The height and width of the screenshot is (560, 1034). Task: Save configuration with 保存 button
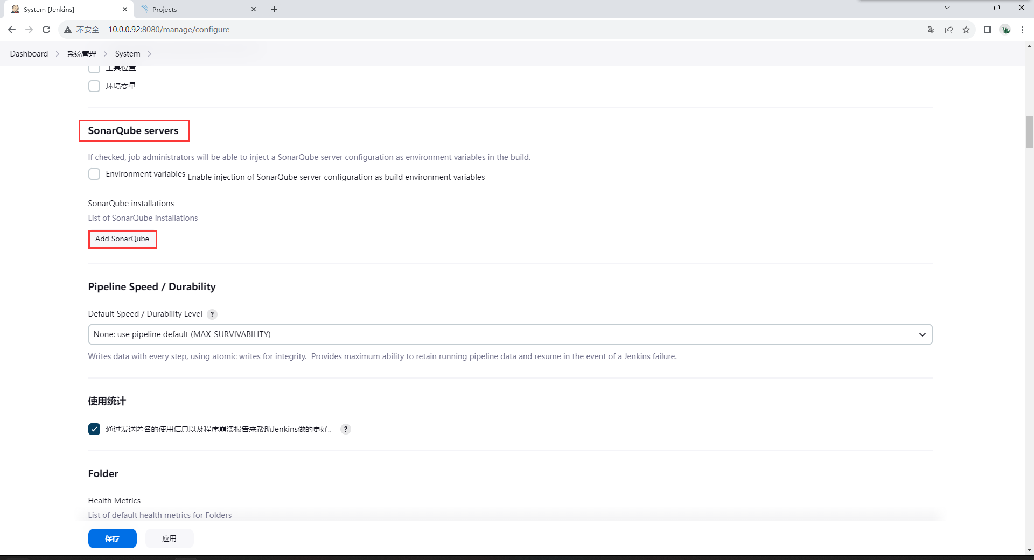[x=113, y=538]
